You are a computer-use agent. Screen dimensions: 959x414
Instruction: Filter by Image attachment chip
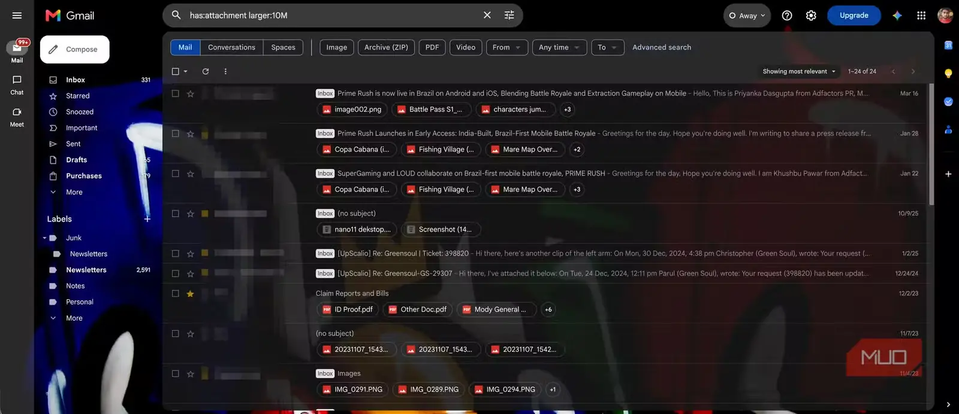[336, 47]
